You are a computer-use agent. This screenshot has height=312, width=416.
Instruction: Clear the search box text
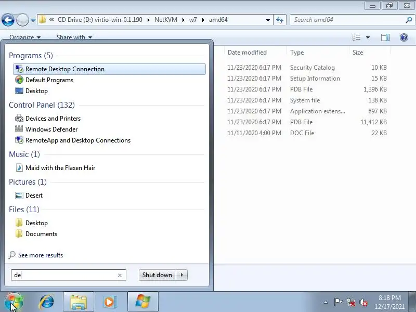(x=120, y=276)
